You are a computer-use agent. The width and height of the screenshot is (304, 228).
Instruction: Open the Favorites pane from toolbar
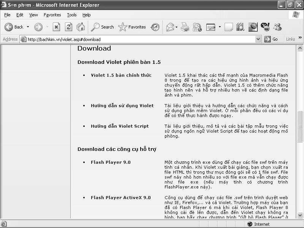[x=132, y=27]
